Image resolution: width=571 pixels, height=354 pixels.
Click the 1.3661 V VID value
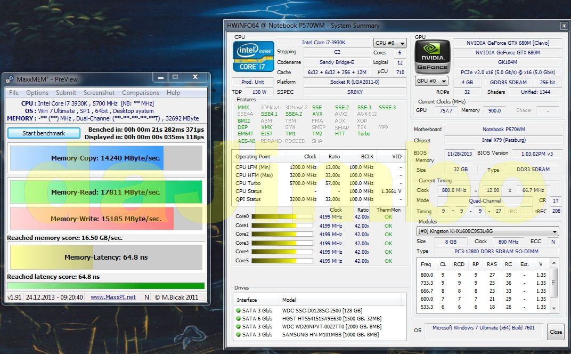(x=391, y=191)
